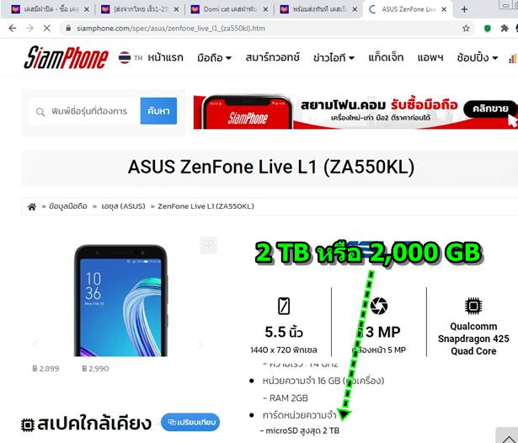Switch to the Domi cat browser tab
Screen dimensions: 518x443
(x=229, y=9)
